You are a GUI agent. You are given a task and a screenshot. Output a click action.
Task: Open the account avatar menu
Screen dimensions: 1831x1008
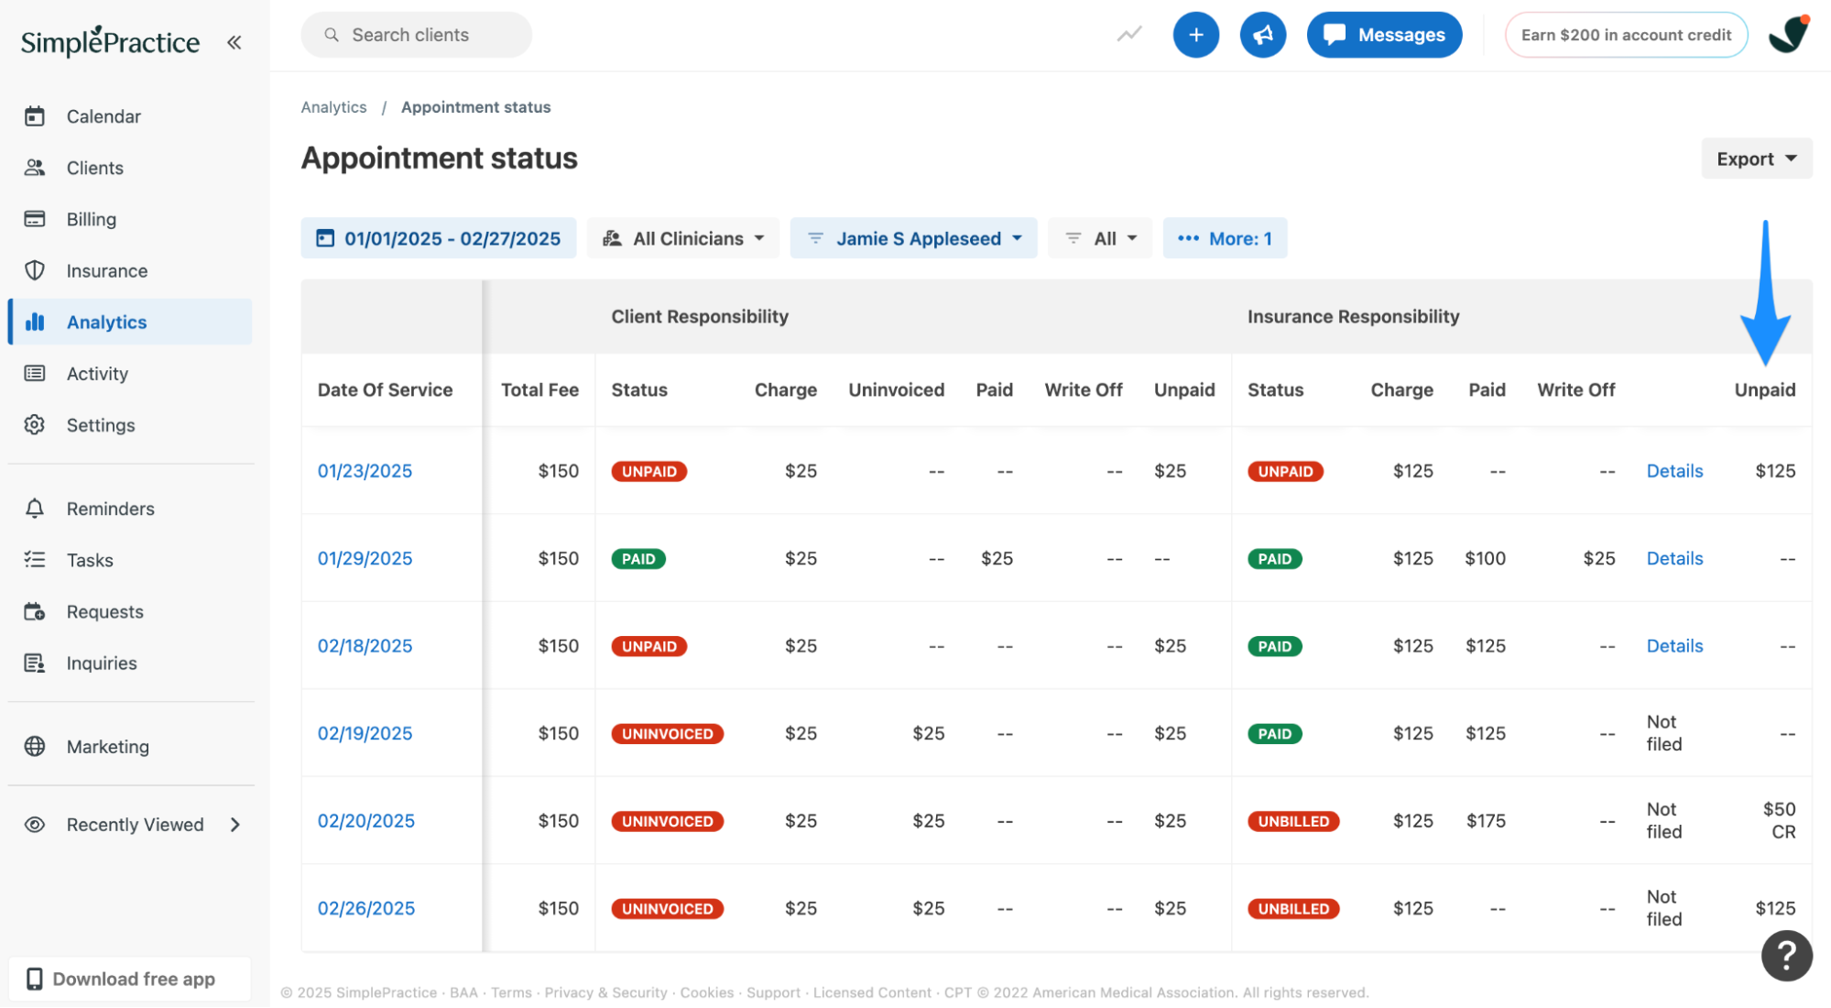click(x=1788, y=35)
